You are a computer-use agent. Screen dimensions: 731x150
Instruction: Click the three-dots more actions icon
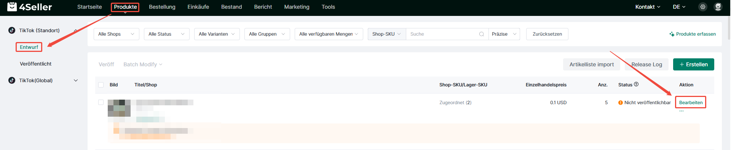pos(682,111)
